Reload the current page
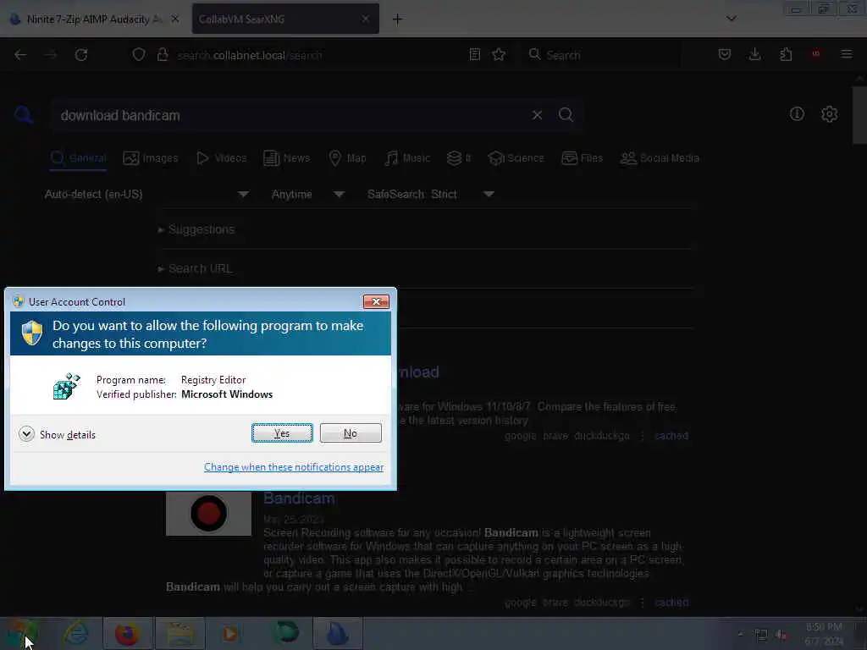Screen dimensions: 867x650 pyautogui.click(x=81, y=55)
